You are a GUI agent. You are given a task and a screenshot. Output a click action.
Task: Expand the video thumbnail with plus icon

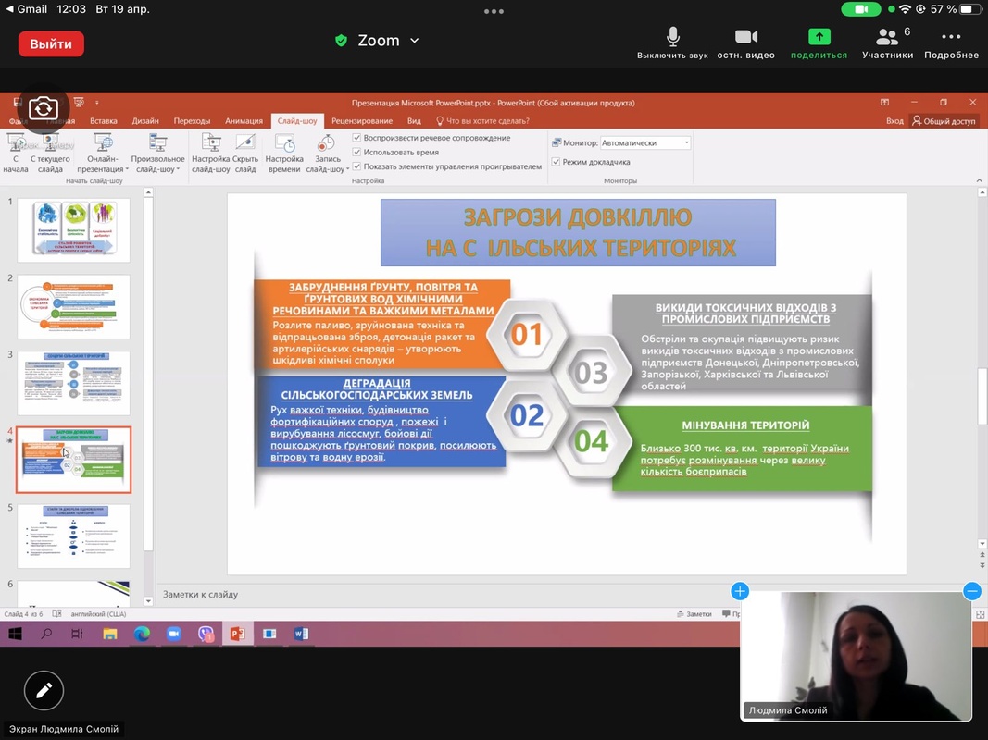click(x=740, y=591)
